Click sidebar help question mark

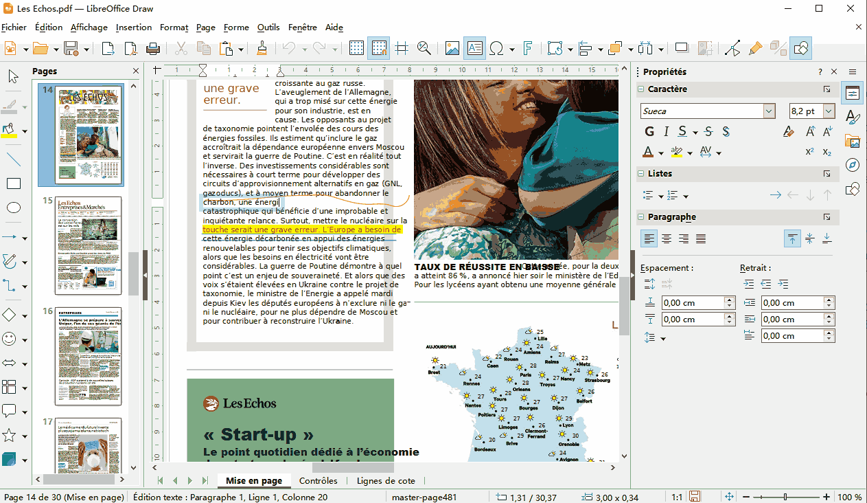coord(820,71)
